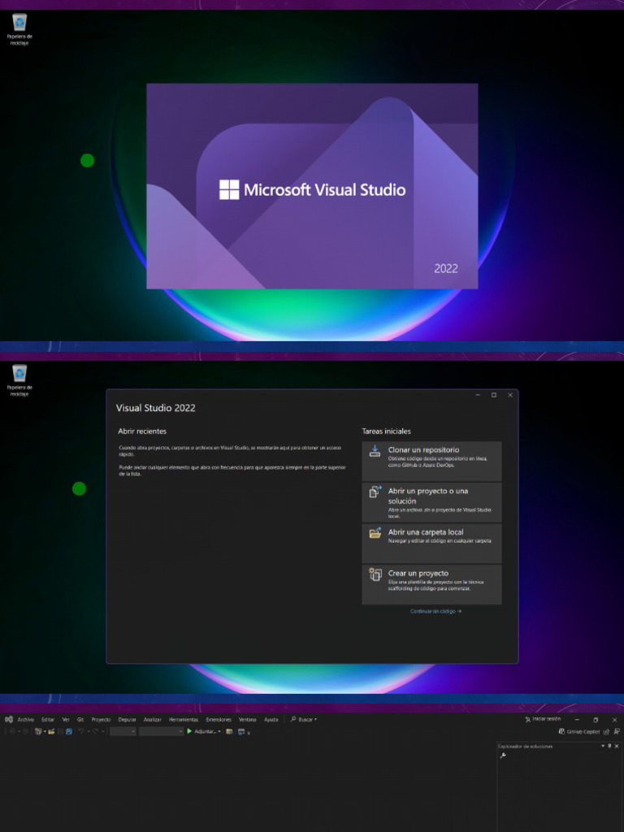The width and height of the screenshot is (624, 832).
Task: Maximize the Visual Studio 2022 start window
Action: click(494, 395)
